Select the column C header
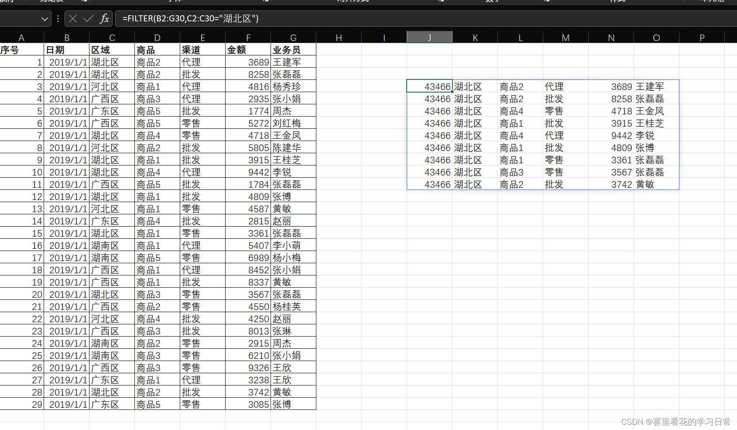 pyautogui.click(x=112, y=38)
